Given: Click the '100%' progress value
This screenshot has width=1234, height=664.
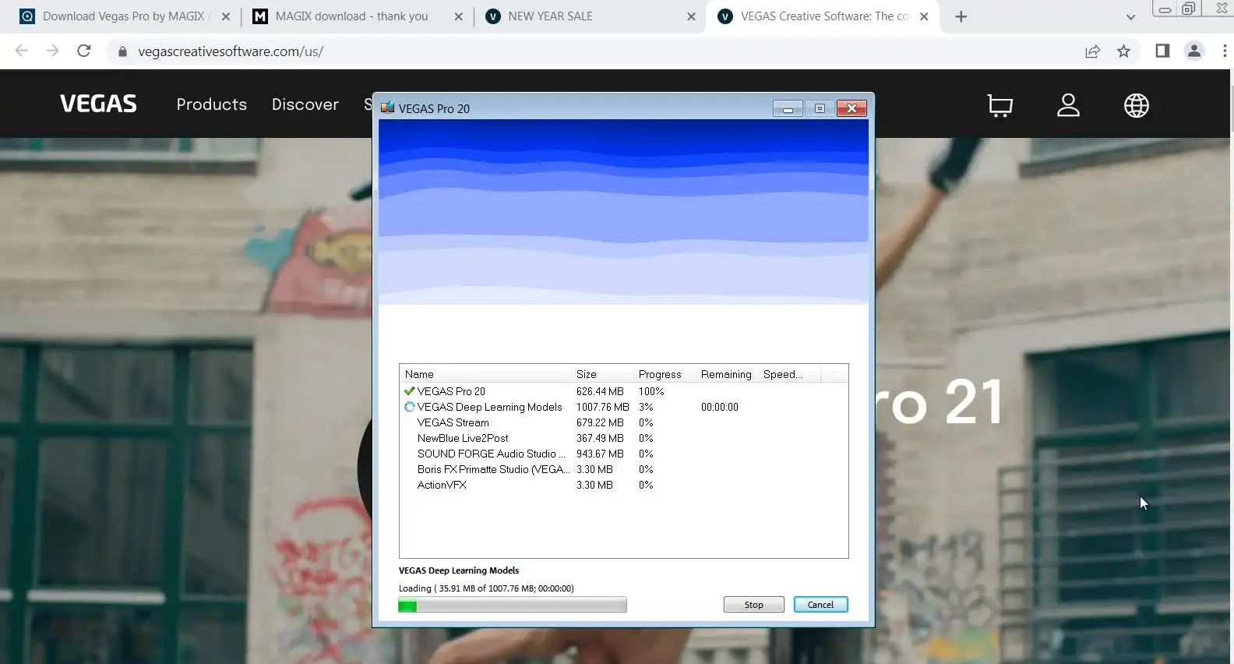Looking at the screenshot, I should [651, 391].
